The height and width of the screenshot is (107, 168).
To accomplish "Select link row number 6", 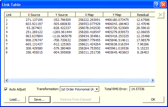I will [80, 40].
